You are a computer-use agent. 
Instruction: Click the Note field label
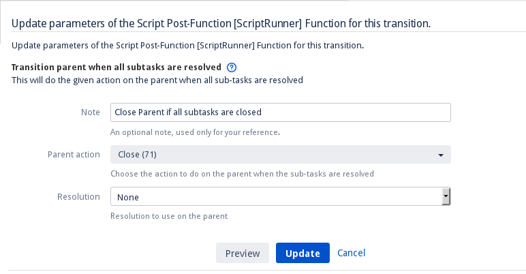(91, 112)
